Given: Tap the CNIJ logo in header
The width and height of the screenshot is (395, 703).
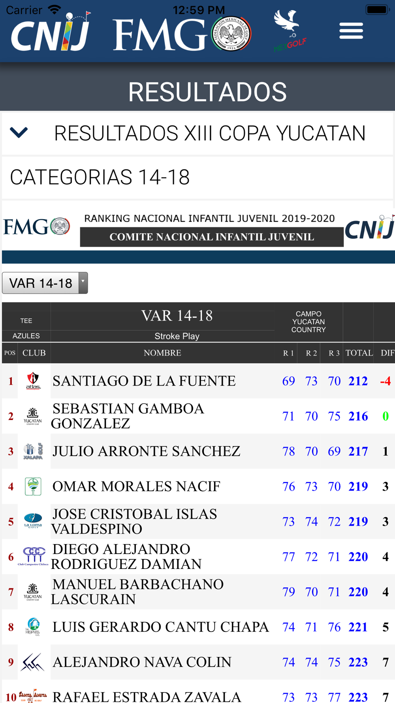Looking at the screenshot, I should coord(51,32).
